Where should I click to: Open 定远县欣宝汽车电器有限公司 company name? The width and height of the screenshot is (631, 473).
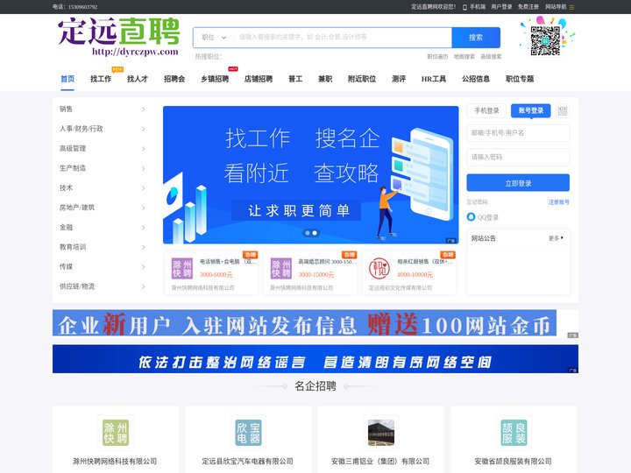point(248,462)
